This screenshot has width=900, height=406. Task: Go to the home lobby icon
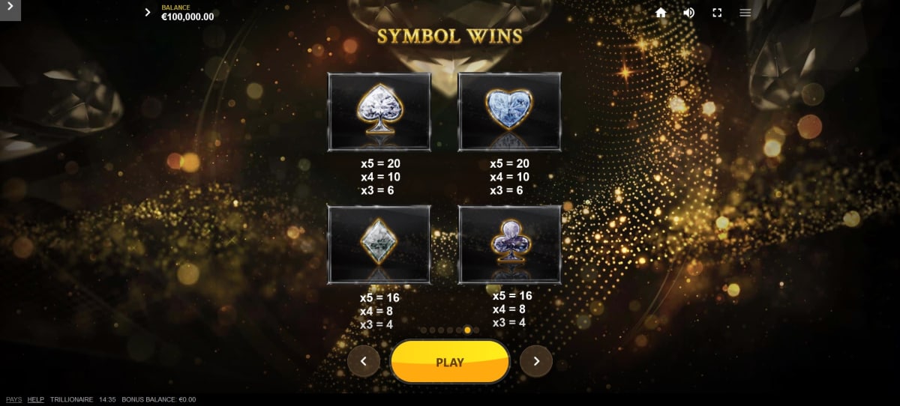[x=661, y=13]
